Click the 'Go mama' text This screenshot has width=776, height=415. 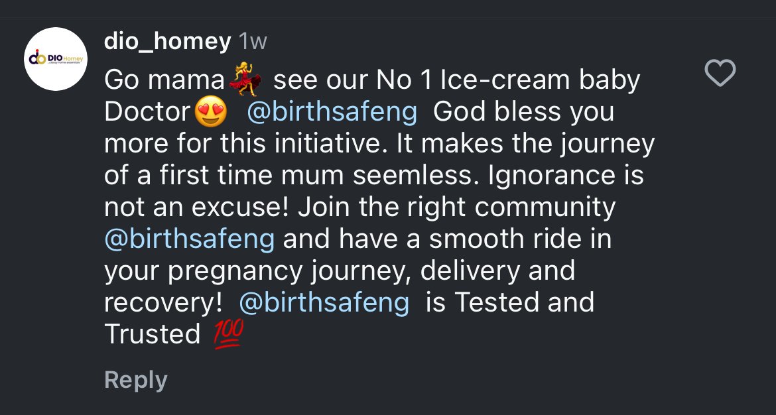164,81
